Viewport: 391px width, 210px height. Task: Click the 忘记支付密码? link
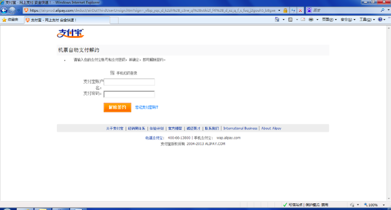click(147, 107)
